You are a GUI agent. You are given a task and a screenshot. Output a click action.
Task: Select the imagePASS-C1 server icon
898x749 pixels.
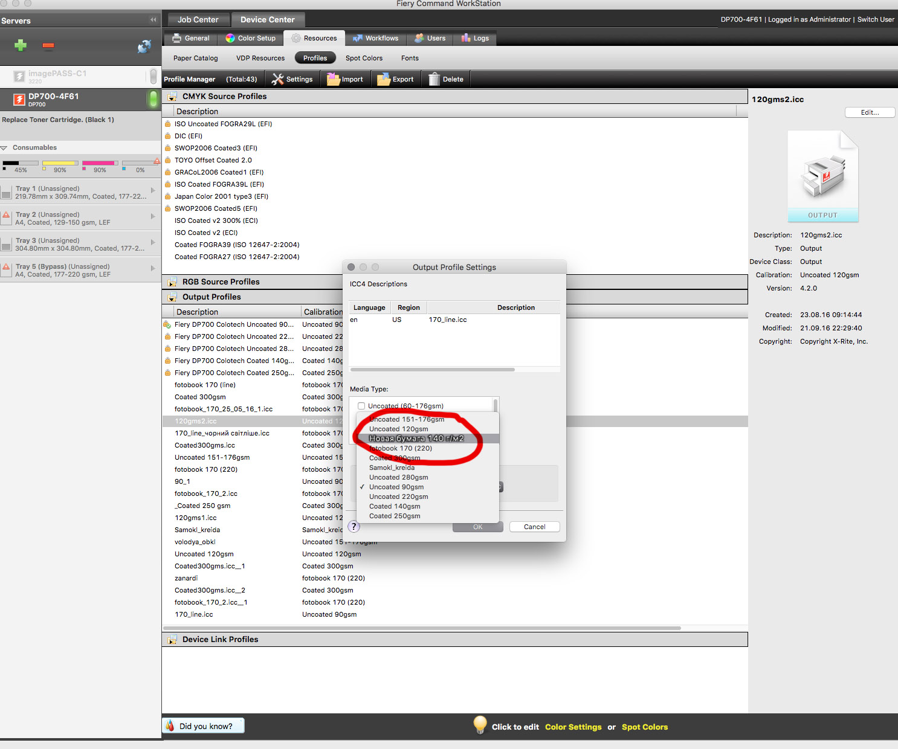click(19, 77)
